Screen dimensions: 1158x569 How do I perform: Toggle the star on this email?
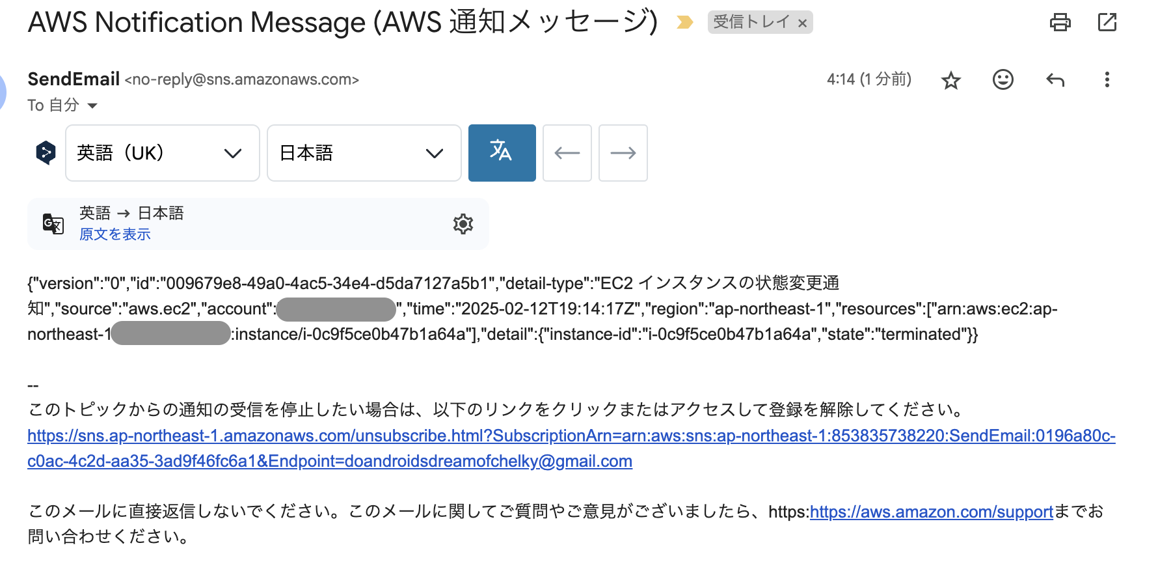(x=950, y=79)
